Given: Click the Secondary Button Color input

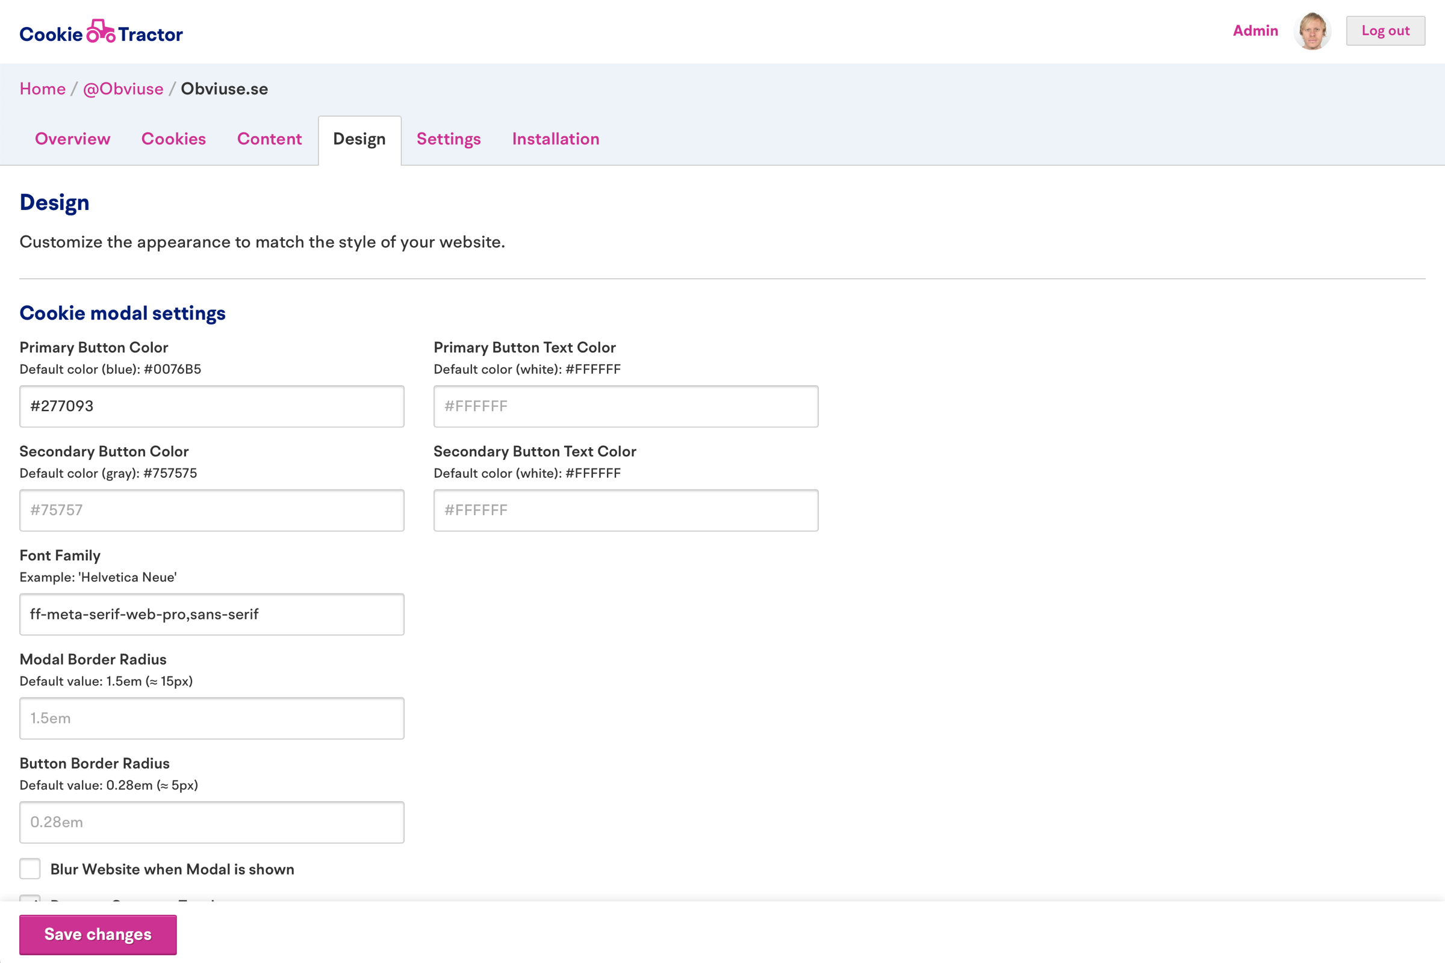Looking at the screenshot, I should tap(211, 510).
